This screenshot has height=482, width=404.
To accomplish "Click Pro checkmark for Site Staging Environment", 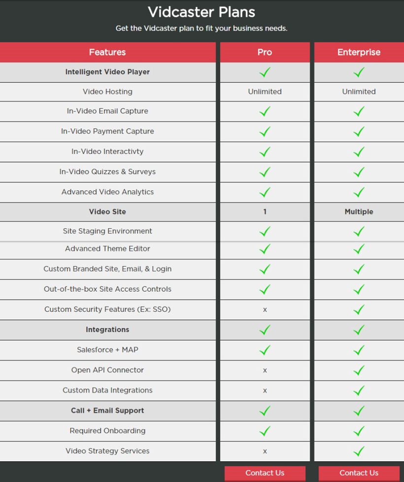I will tap(265, 232).
